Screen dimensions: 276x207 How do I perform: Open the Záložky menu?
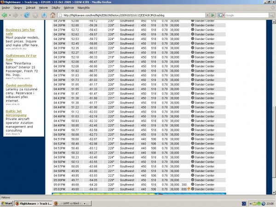pyautogui.click(x=56, y=8)
